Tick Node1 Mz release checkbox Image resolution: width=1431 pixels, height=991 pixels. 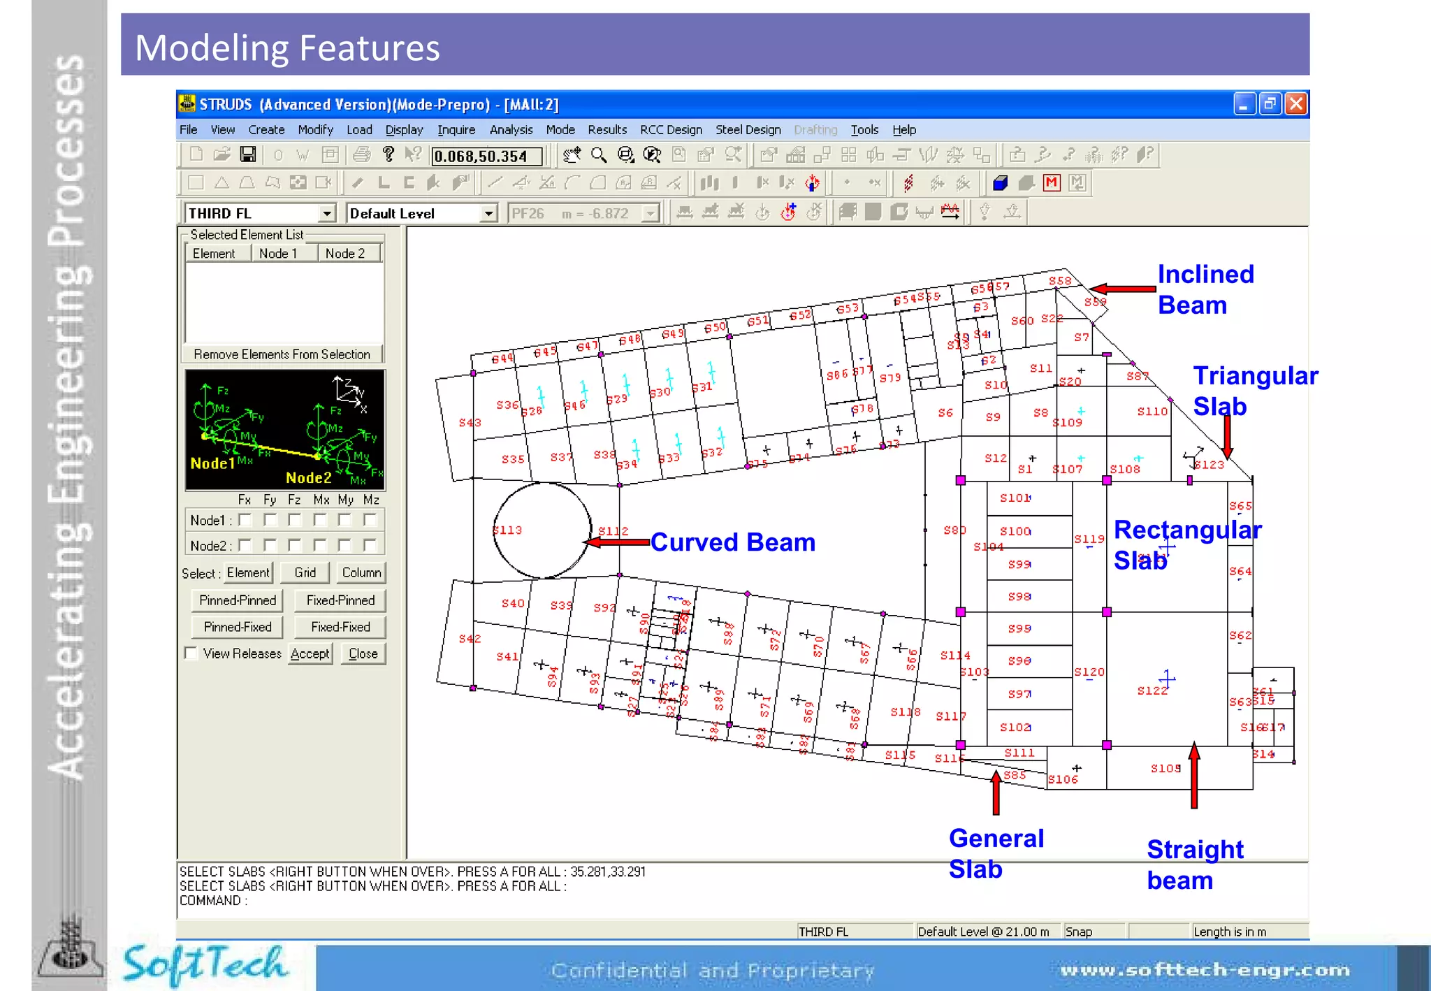370,520
